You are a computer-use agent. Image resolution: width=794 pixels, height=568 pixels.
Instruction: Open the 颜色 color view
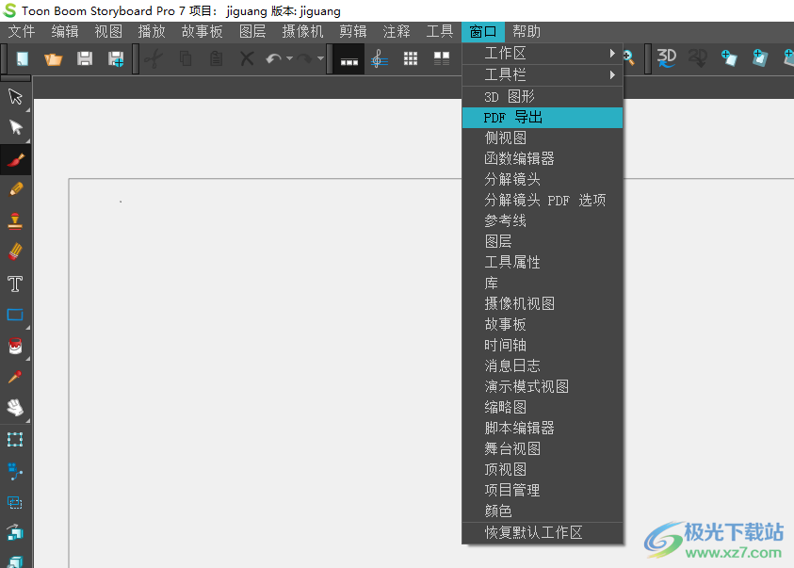point(543,511)
